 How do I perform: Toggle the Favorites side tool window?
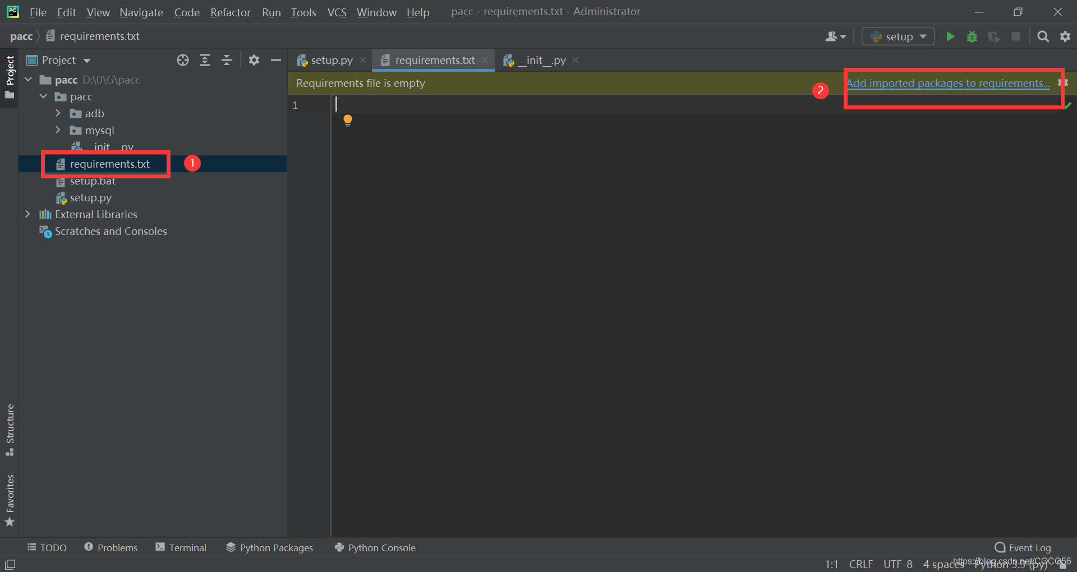10,500
